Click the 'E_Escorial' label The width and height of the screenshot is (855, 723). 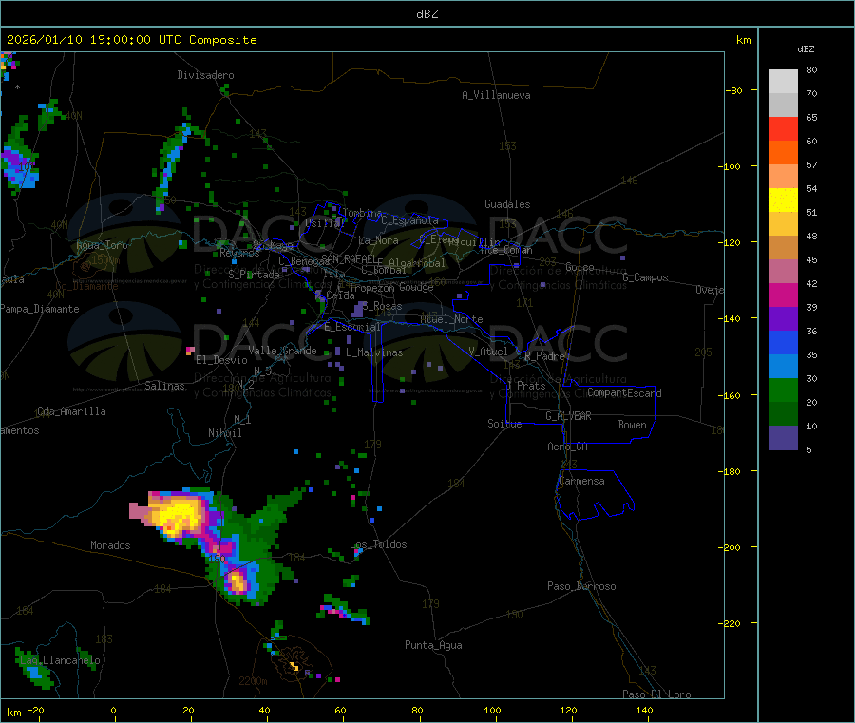point(352,327)
